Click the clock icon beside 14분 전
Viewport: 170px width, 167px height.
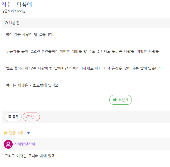pos(6,23)
